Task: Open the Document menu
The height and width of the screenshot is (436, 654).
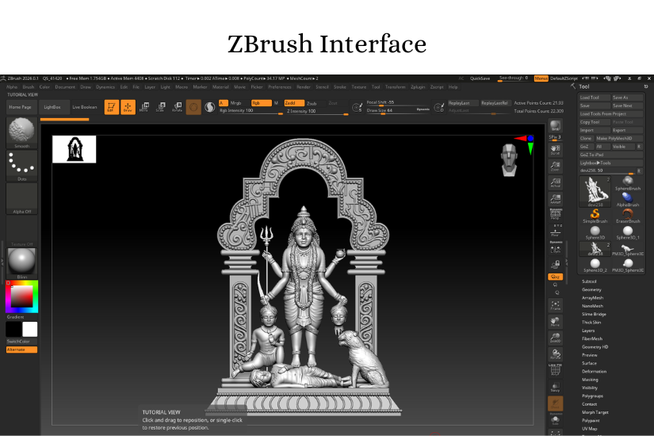Action: pyautogui.click(x=65, y=86)
